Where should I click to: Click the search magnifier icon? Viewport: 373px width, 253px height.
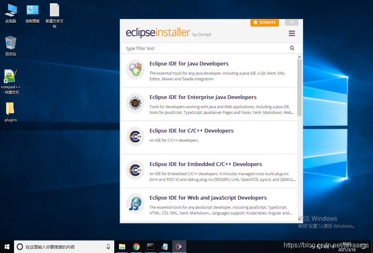coord(292,48)
